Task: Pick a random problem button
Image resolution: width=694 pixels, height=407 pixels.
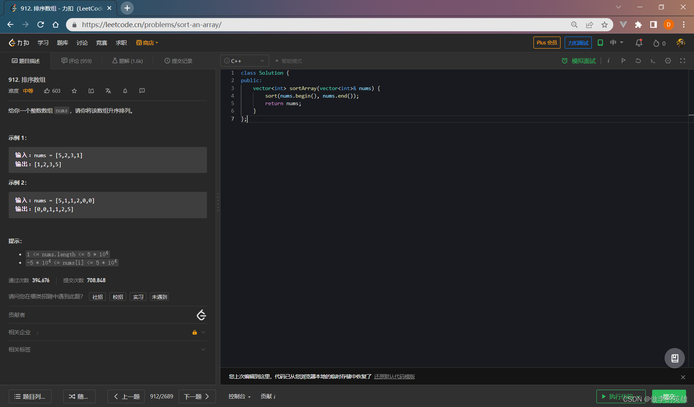Action: coord(80,396)
